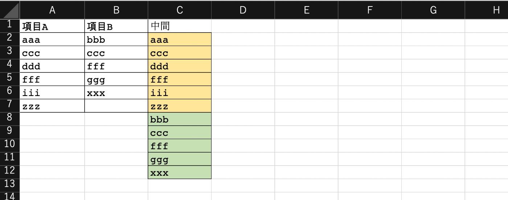Select row 1 header
This screenshot has height=200, width=508.
10,26
